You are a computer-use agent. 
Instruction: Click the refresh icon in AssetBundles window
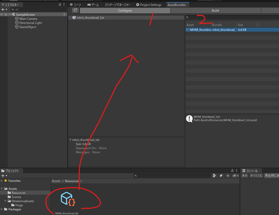point(75,10)
